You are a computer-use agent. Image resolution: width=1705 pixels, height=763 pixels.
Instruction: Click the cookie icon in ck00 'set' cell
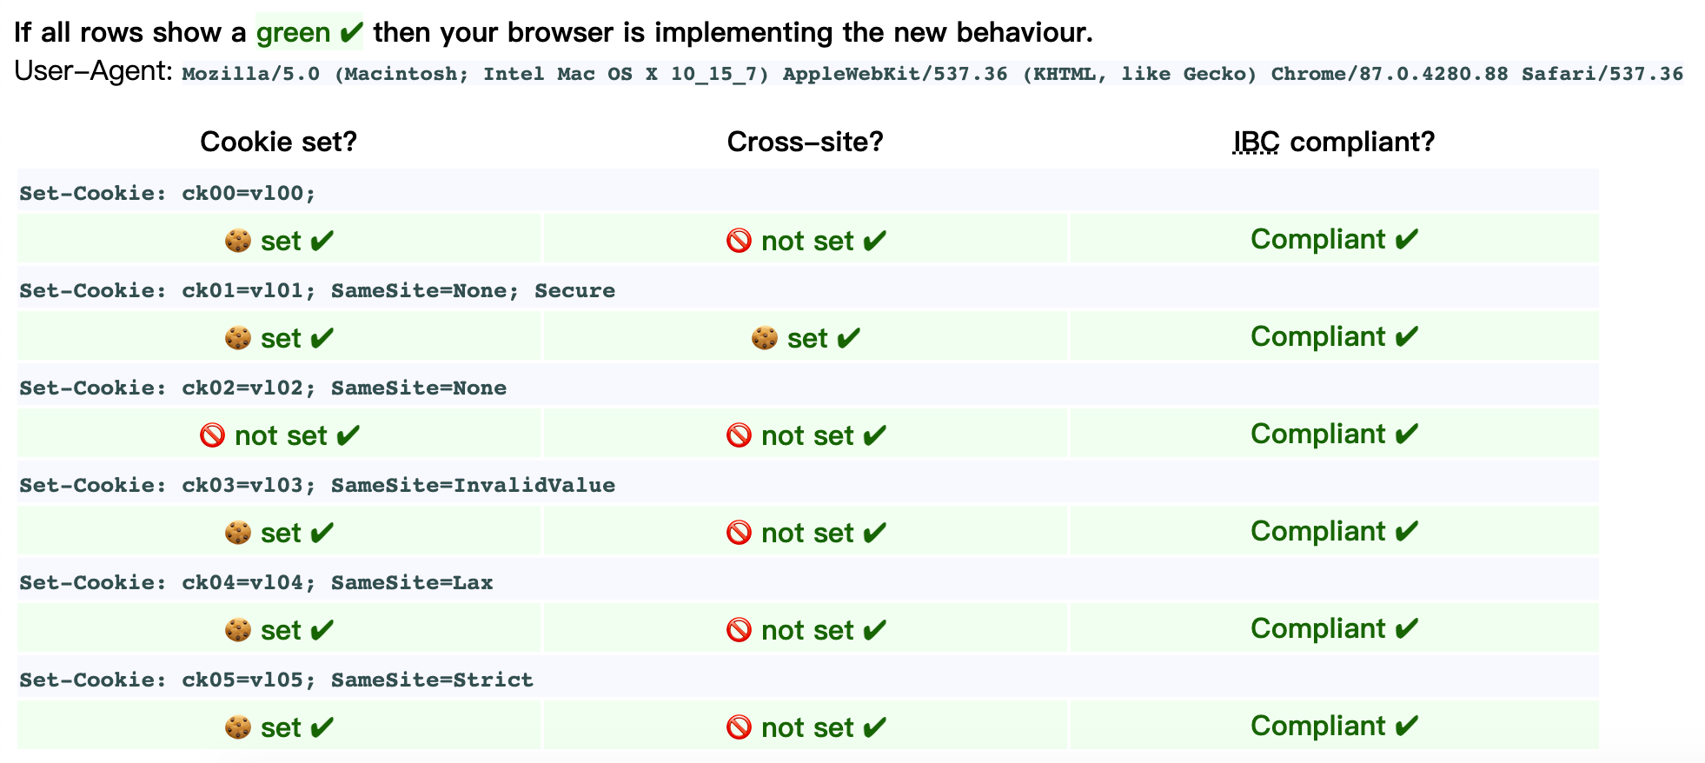tap(237, 241)
